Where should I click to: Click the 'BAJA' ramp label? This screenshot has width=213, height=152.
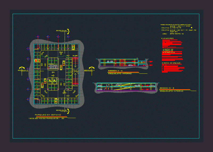(75, 86)
